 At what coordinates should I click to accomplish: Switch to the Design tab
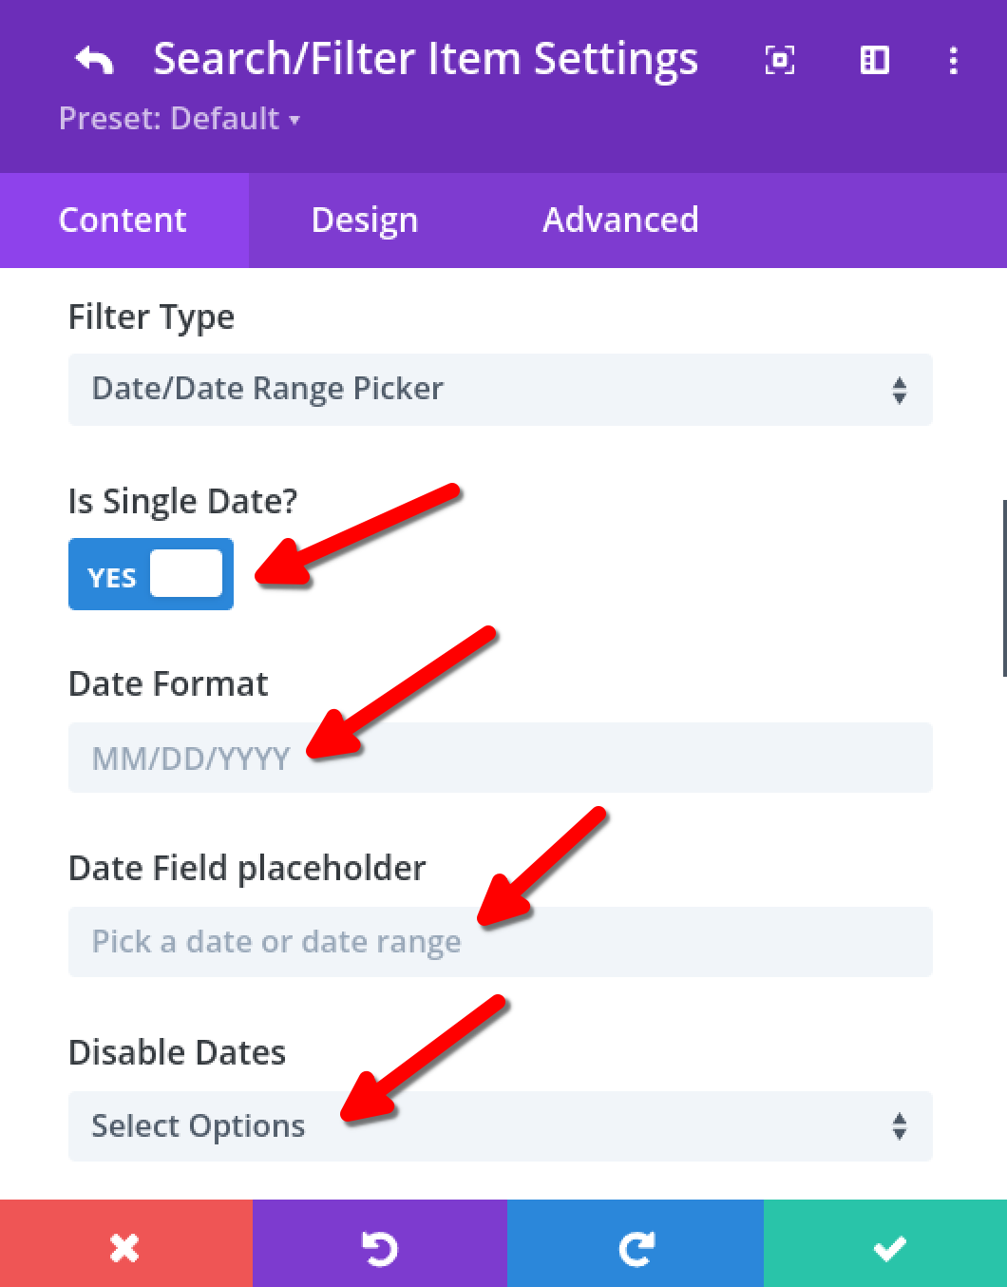[365, 221]
